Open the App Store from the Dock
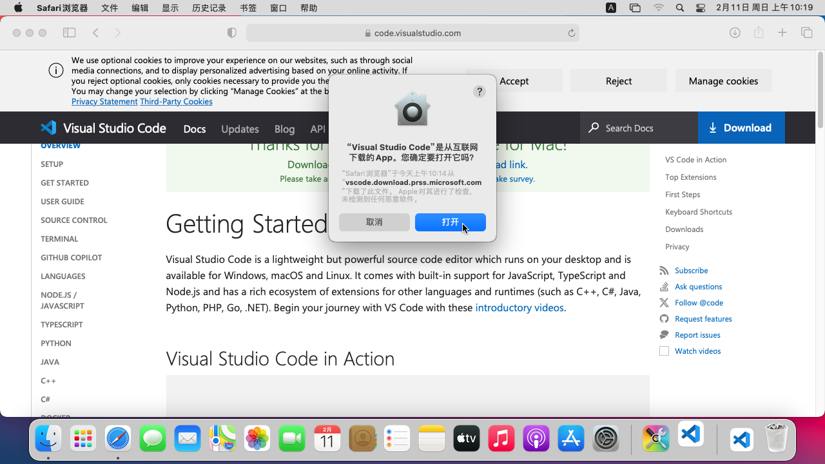 click(x=571, y=439)
